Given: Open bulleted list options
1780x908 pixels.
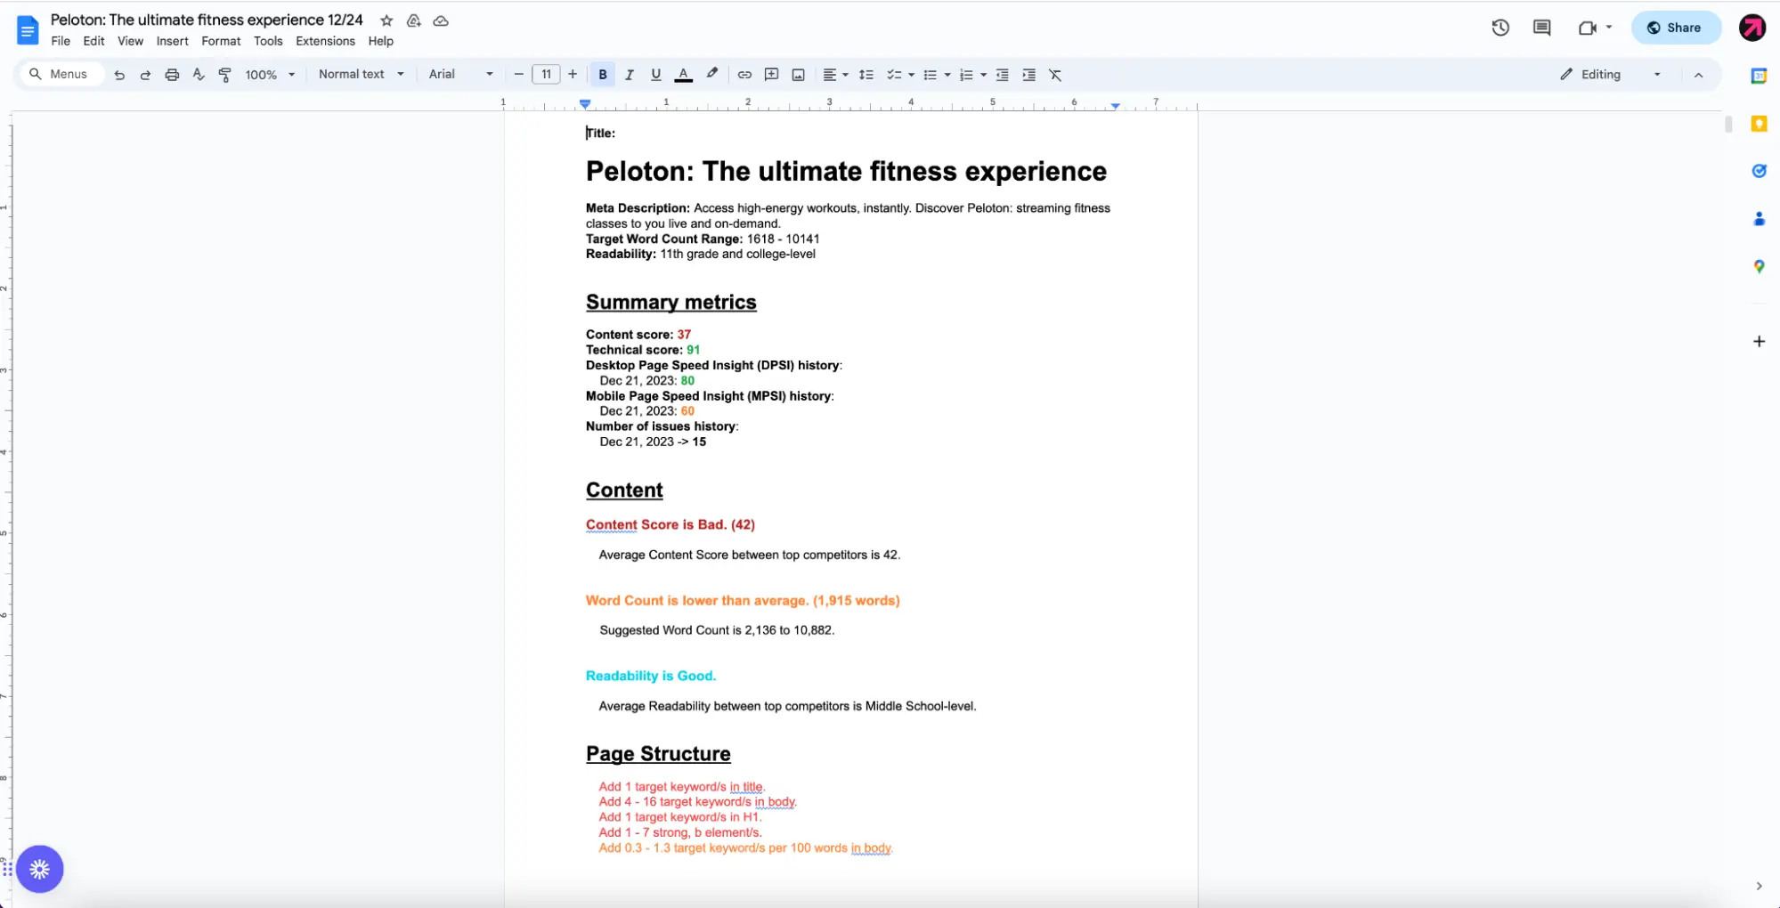Looking at the screenshot, I should (936, 75).
